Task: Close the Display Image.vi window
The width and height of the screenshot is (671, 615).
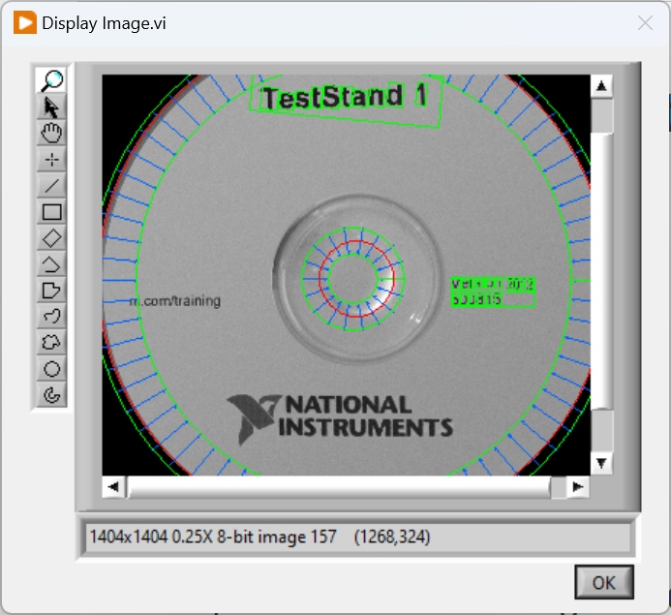Action: click(645, 22)
